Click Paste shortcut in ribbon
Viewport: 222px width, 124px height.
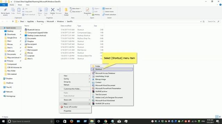coord(28,14)
